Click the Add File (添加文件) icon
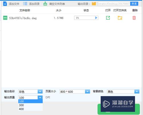This screenshot has height=115, width=143. pyautogui.click(x=5, y=4)
